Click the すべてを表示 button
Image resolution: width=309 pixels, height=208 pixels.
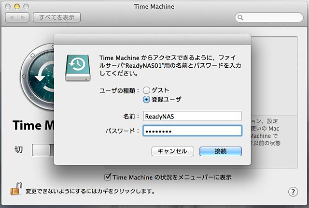[56, 18]
